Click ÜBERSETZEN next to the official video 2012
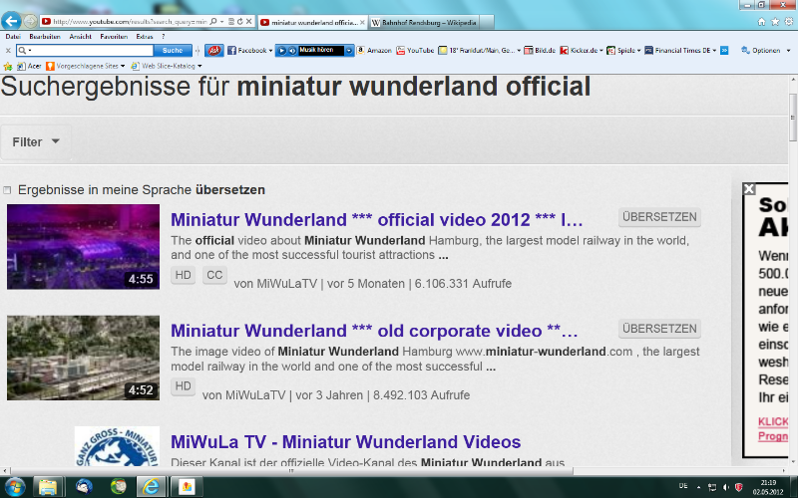798x498 pixels. click(659, 217)
